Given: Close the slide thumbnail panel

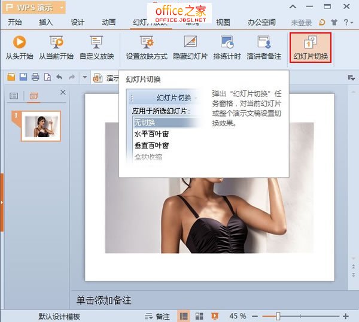Looking at the screenshot, I should (63, 92).
